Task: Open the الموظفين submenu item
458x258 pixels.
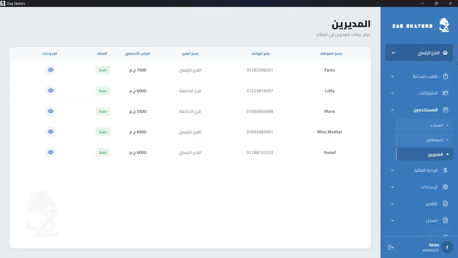Action: (425, 140)
